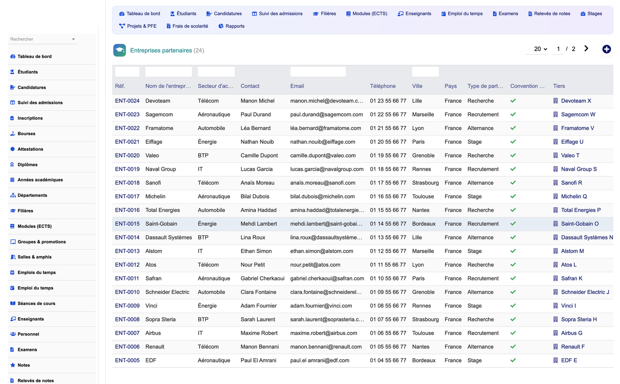This screenshot has width=620, height=384.
Task: Open the ENT-0005 reference link
Action: click(127, 360)
